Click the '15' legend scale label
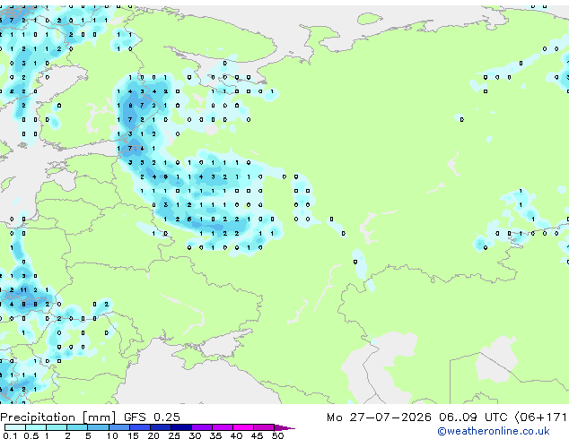 point(133,435)
